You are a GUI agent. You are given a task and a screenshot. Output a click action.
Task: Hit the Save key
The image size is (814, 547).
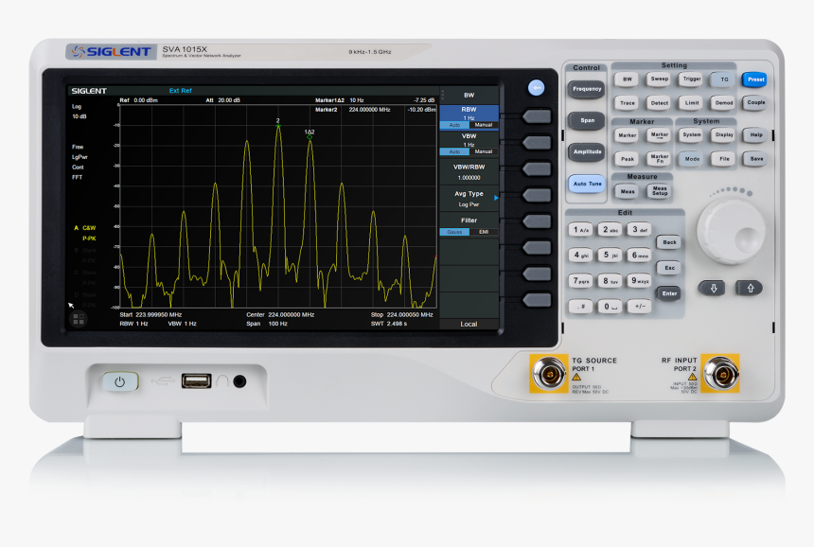click(756, 159)
